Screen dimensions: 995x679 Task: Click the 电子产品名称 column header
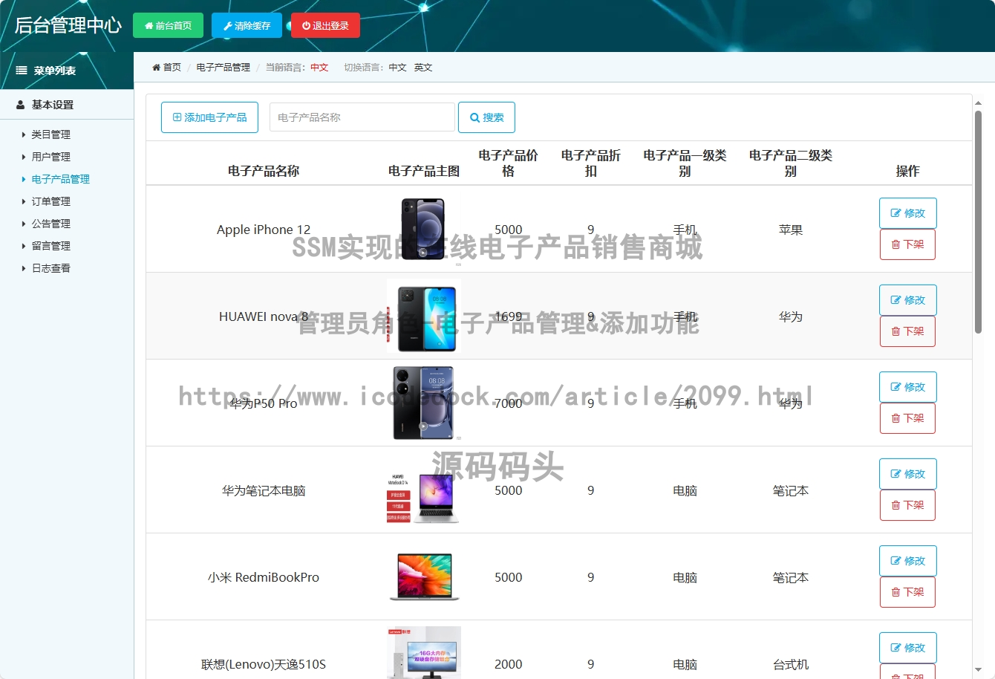pyautogui.click(x=264, y=171)
